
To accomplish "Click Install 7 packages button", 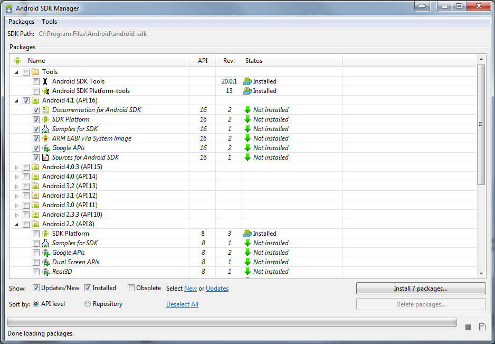I will point(421,289).
